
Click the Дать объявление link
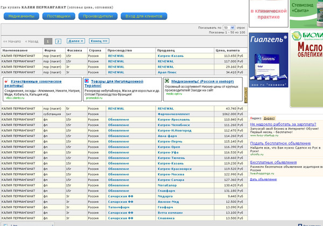pos(263,180)
